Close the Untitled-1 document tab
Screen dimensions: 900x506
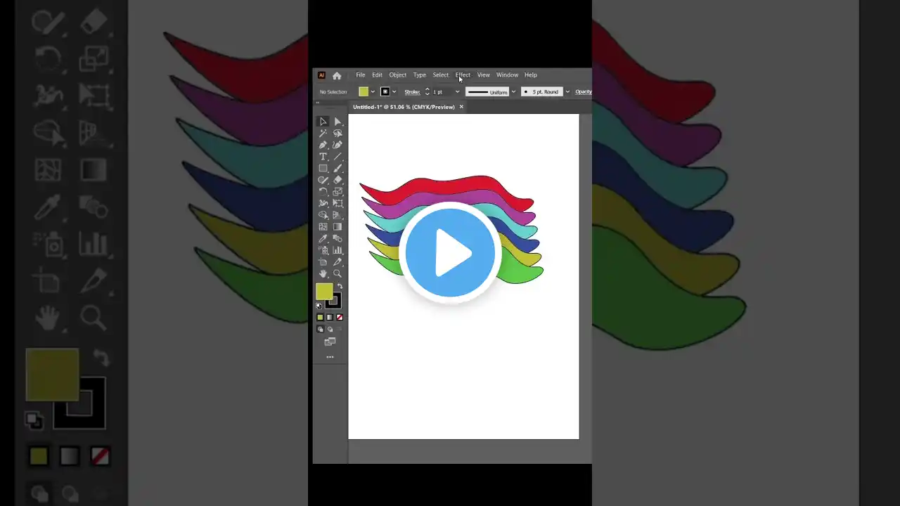pos(461,107)
